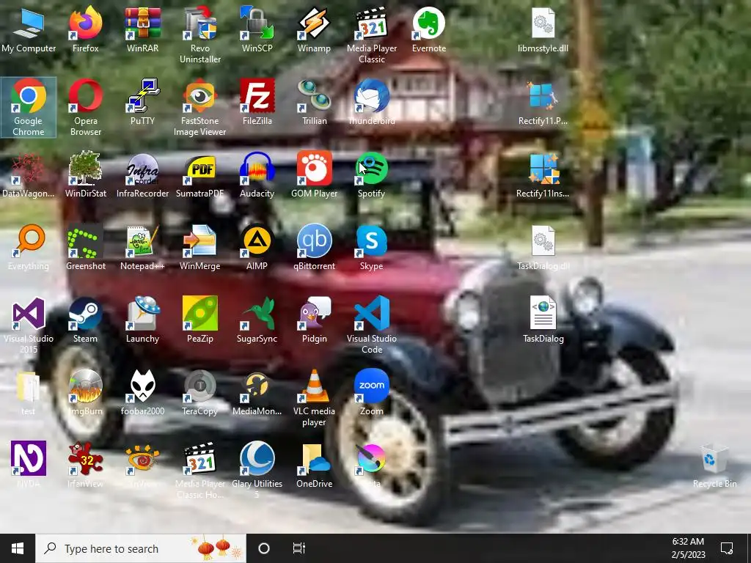Screen dimensions: 751x563
Task: Open Glary Utilities 5 shortcut
Action: [257, 460]
